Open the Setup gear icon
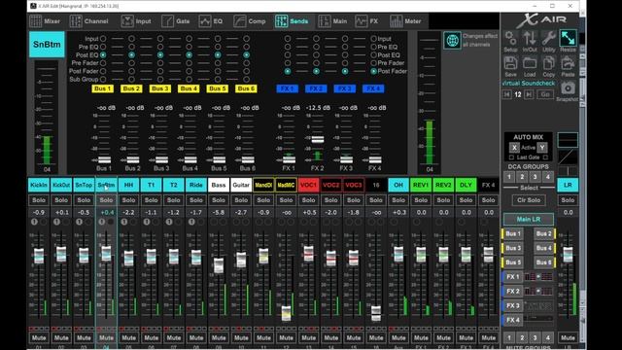 (x=510, y=39)
